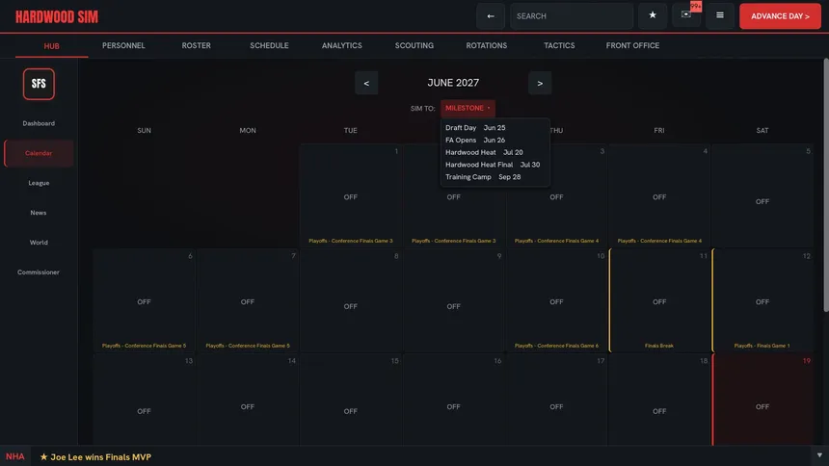Screen dimensions: 829x466
Task: Click Advance Day button
Action: [x=780, y=15]
